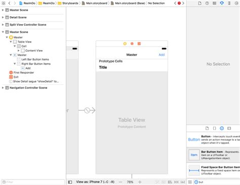
Task: Open the Resolve Auto Layout Issues menu
Action: [x=183, y=182]
